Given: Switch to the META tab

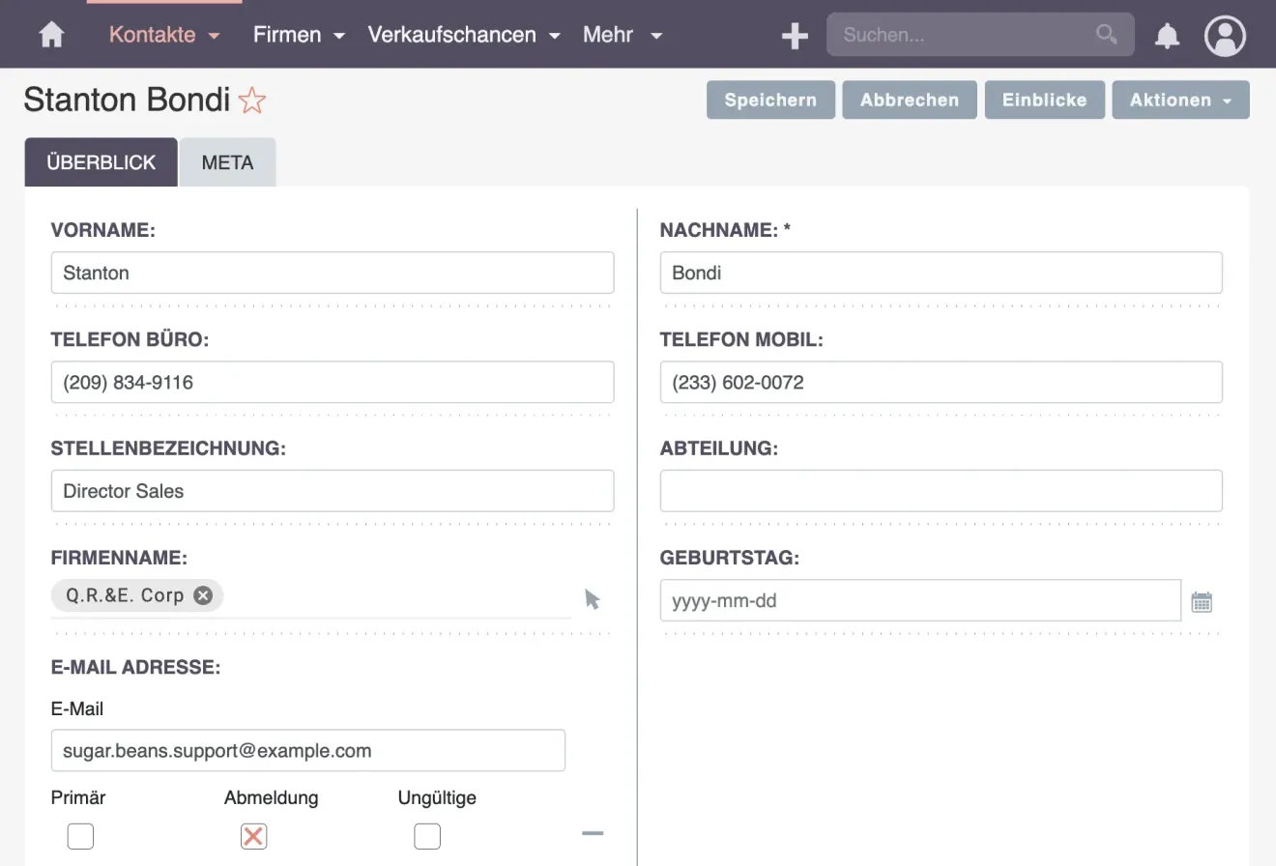Looking at the screenshot, I should 227,161.
